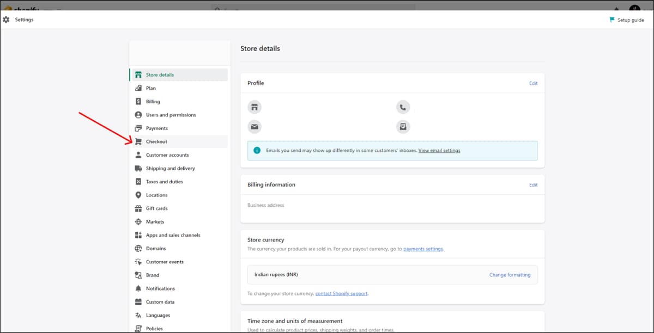Viewport: 654px width, 333px height.
Task: Click the Checkout cart icon
Action: 138,141
